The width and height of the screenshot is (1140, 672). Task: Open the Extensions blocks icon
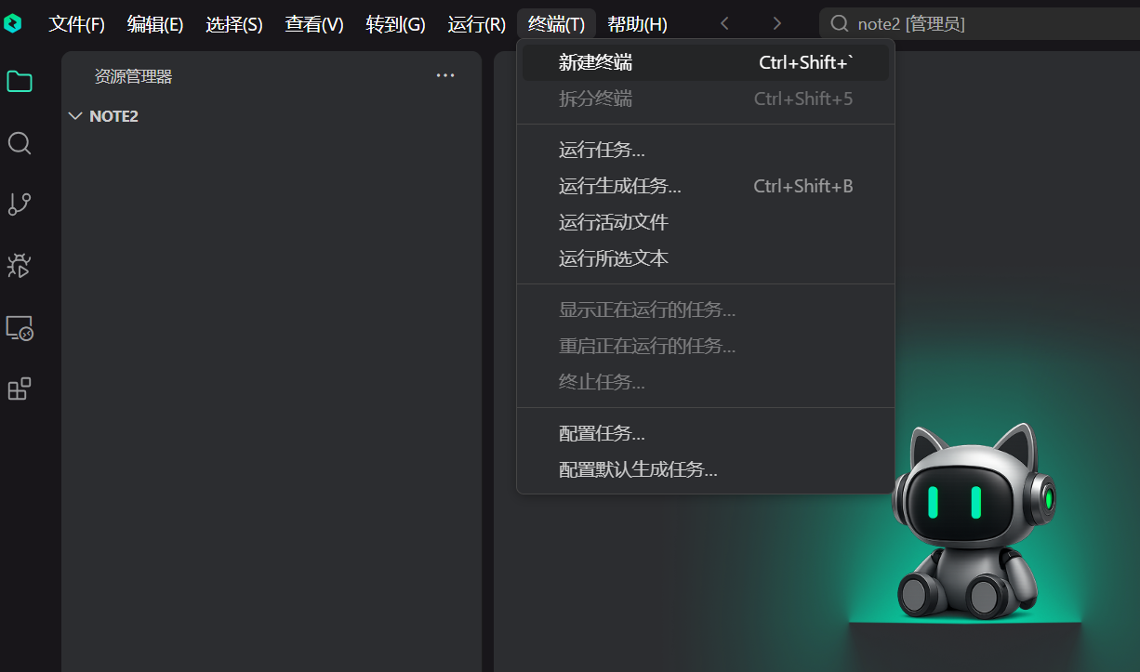click(20, 389)
